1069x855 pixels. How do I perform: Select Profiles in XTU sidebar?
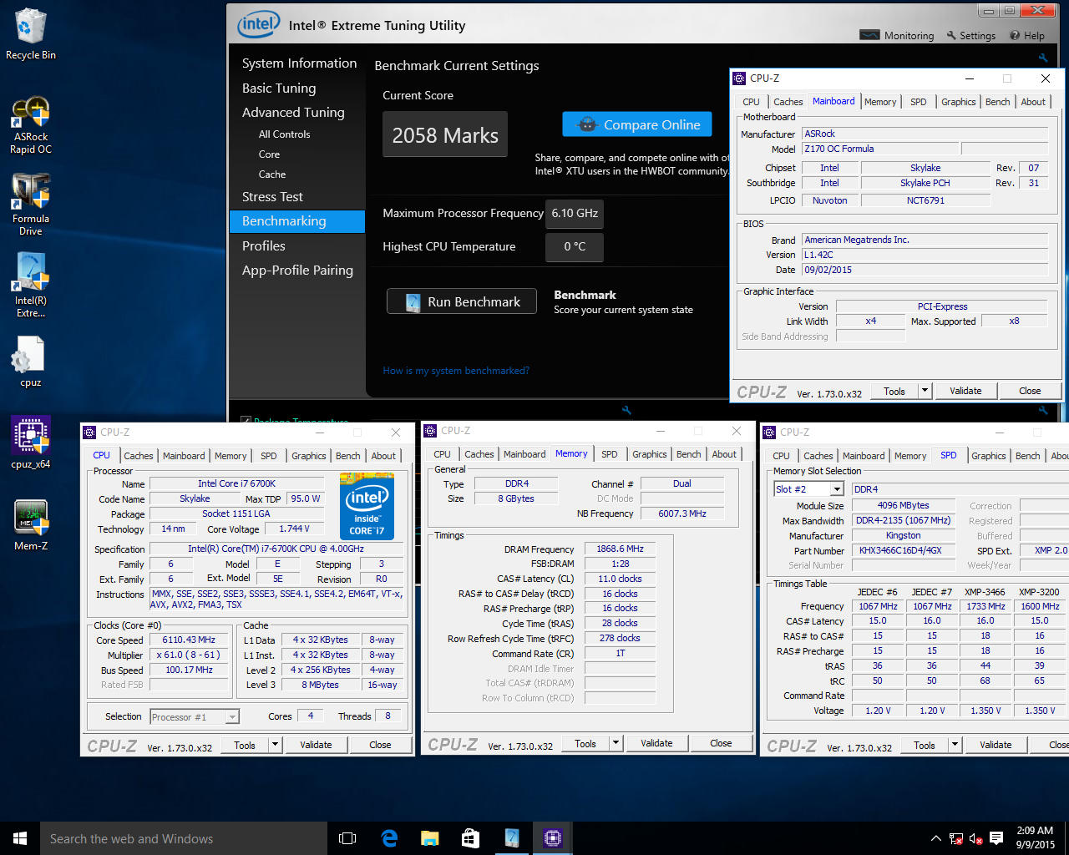(264, 245)
